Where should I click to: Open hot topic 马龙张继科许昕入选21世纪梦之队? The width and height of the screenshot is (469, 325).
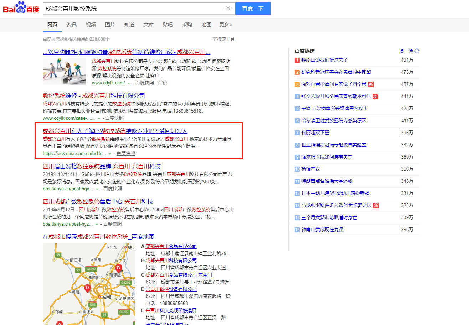[336, 205]
